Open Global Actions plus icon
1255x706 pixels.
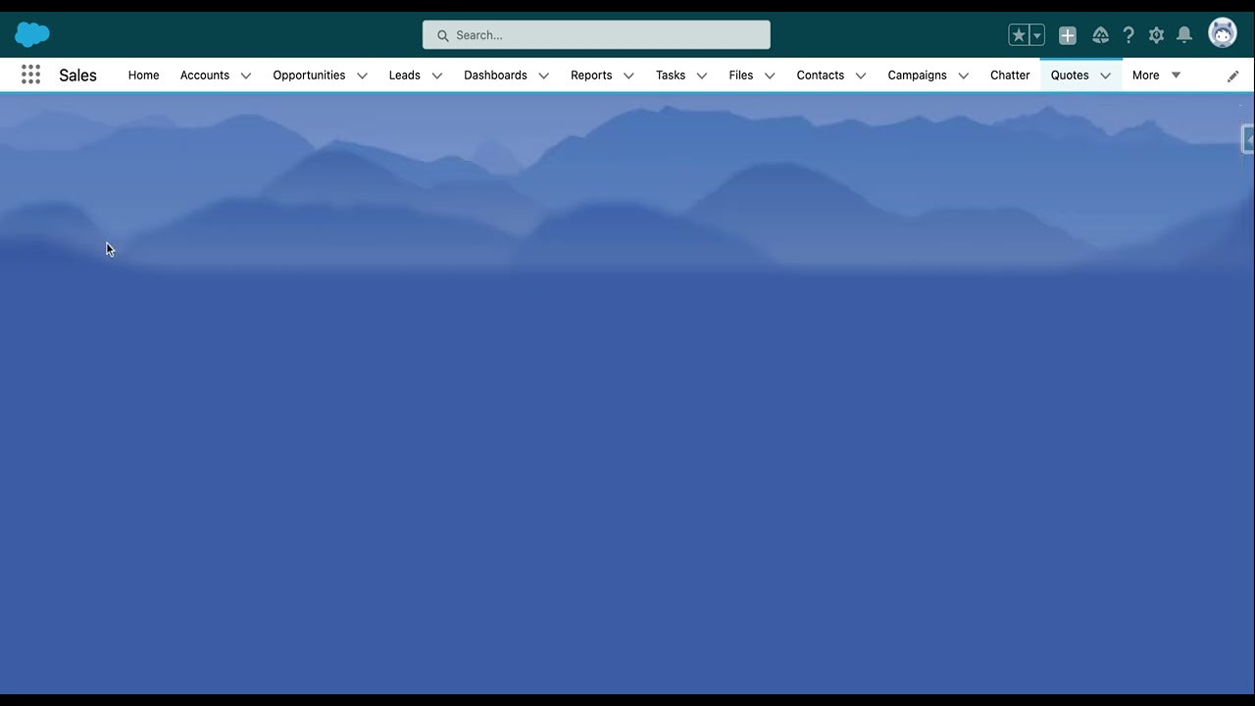click(1068, 35)
